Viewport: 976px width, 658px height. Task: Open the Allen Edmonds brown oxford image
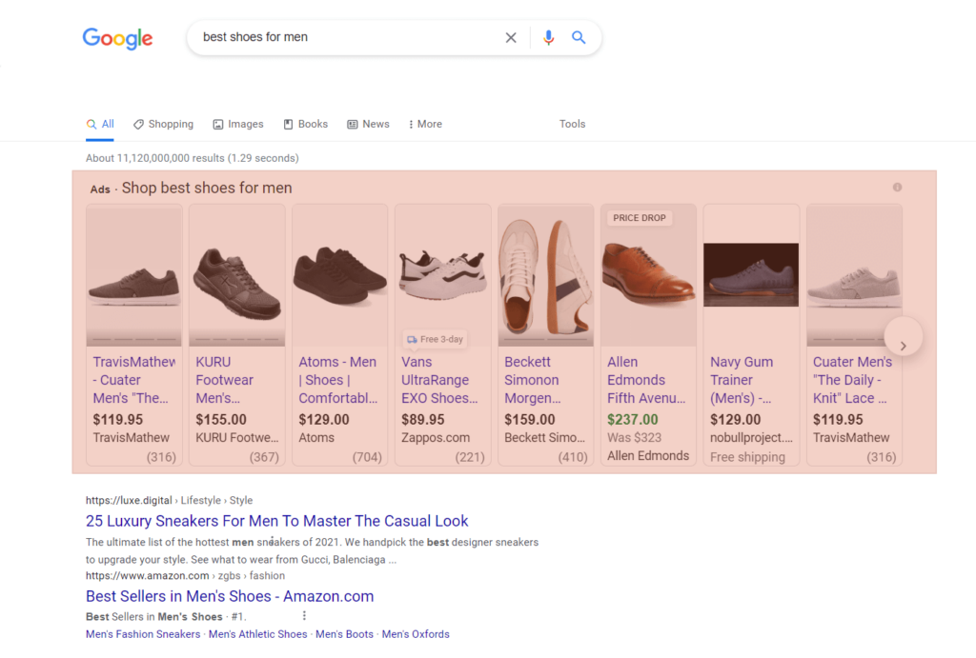coord(648,275)
